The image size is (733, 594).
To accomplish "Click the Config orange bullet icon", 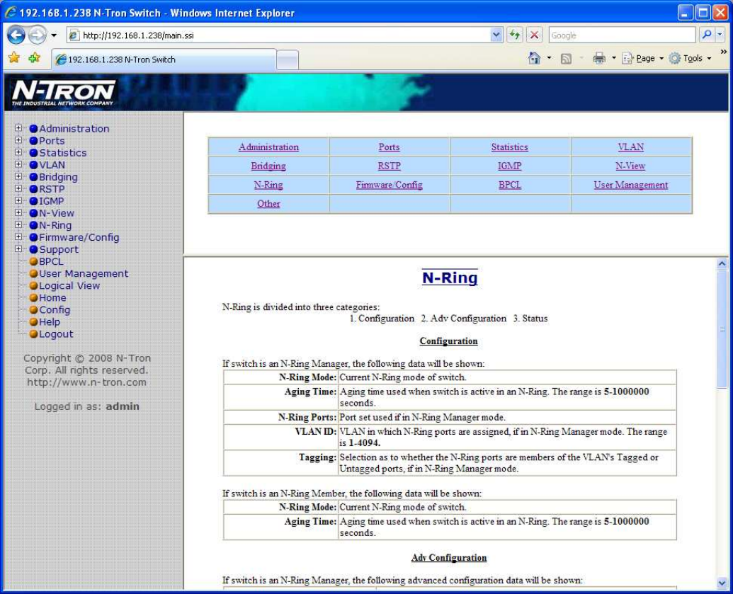I will [x=34, y=310].
